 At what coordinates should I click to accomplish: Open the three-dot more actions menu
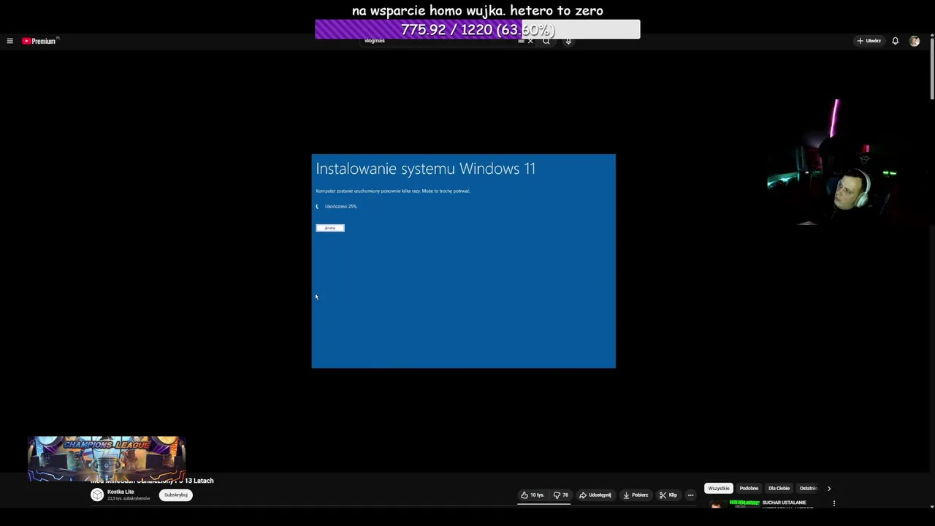click(690, 495)
